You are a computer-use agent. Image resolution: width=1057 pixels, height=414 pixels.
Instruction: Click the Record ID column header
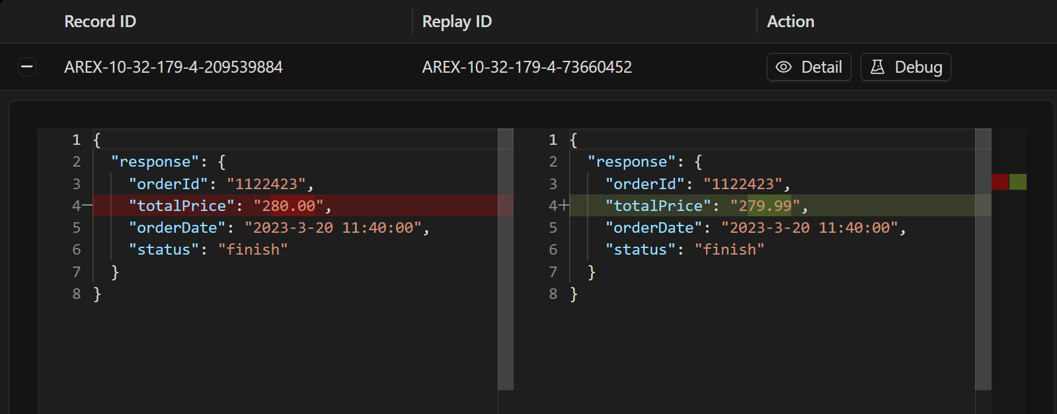pos(100,22)
